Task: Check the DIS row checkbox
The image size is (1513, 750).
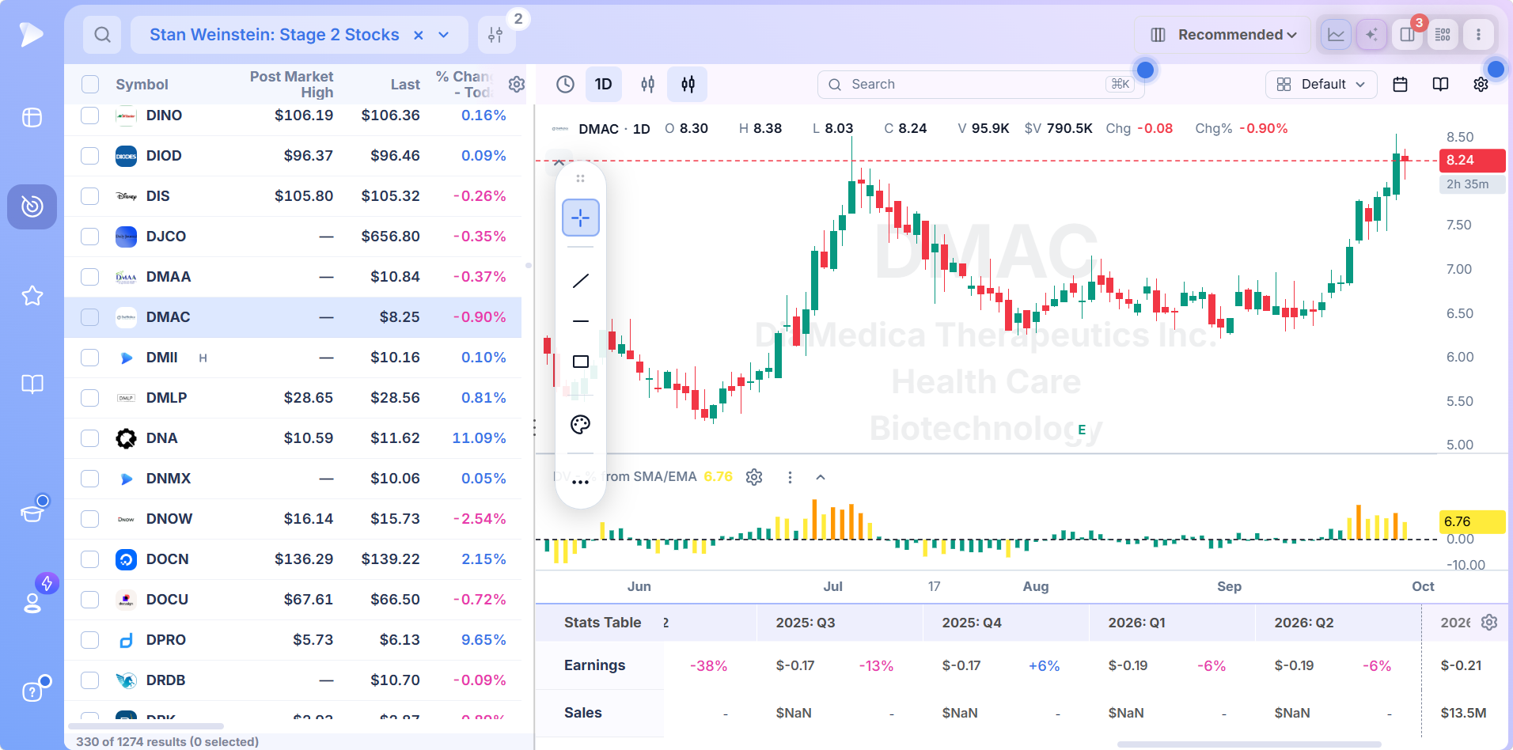Action: (90, 196)
